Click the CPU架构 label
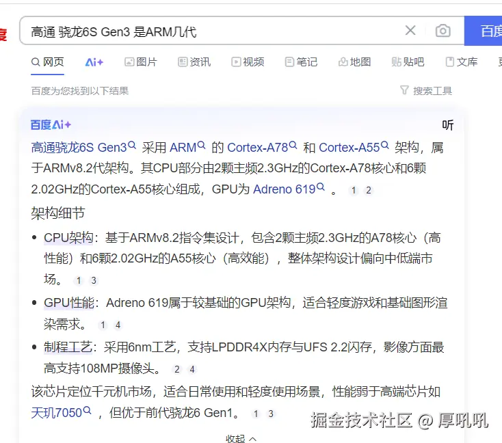Screen dimensions: 502x443 pyautogui.click(x=69, y=238)
